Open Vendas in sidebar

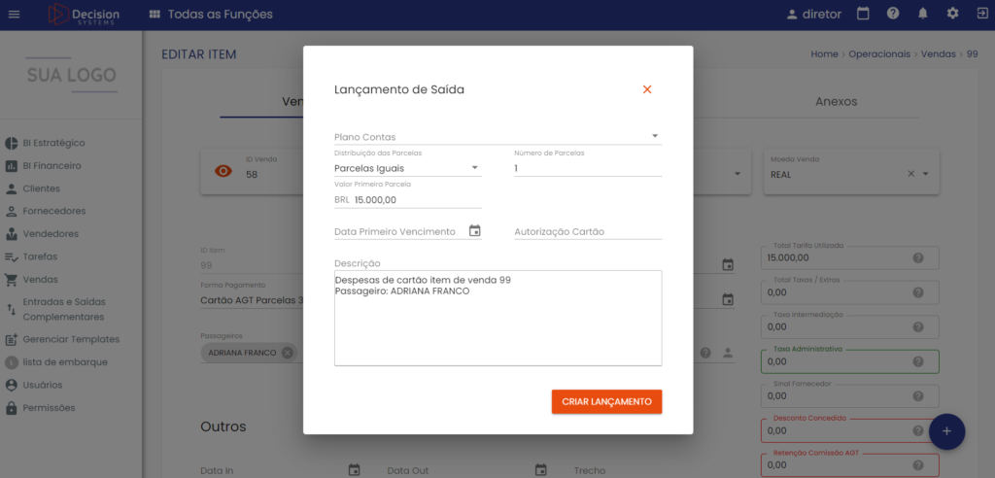click(32, 279)
